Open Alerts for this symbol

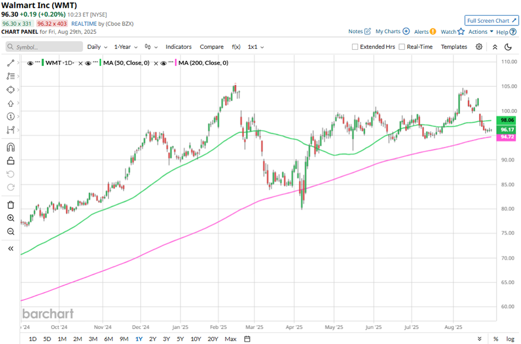click(x=425, y=32)
